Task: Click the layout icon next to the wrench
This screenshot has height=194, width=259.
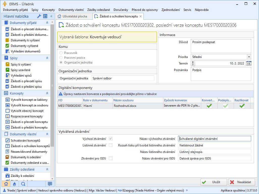Action: [45, 16]
